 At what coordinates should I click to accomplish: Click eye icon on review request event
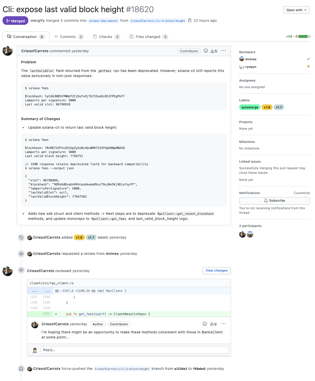21,254
